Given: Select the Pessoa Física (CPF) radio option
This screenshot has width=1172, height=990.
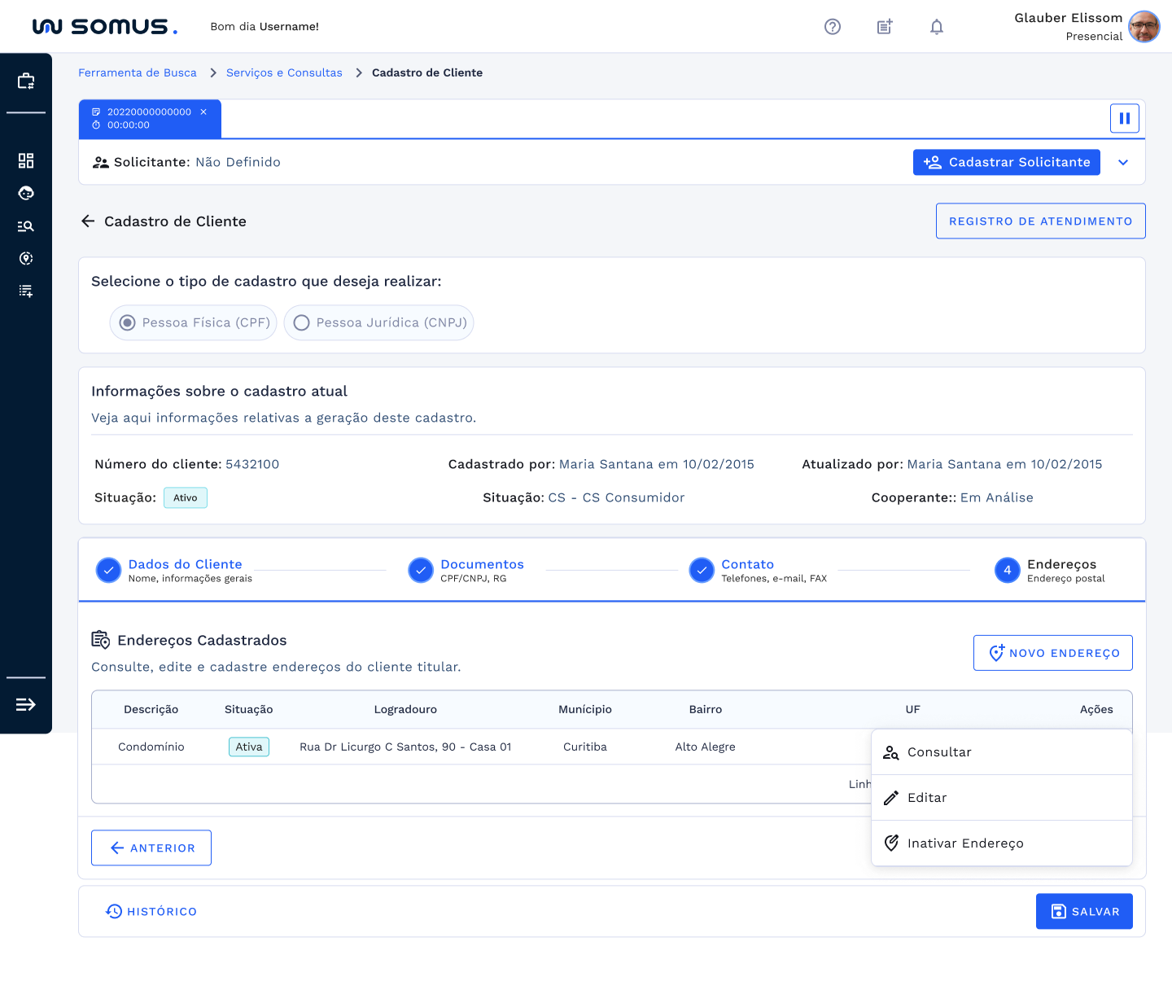Looking at the screenshot, I should (128, 323).
